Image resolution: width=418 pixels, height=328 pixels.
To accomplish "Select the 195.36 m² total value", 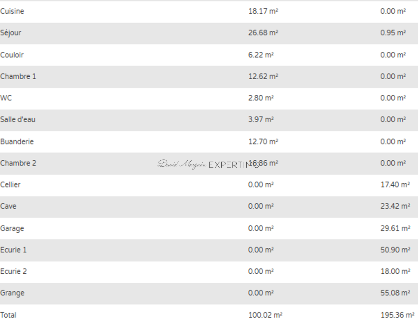I will 397,315.
